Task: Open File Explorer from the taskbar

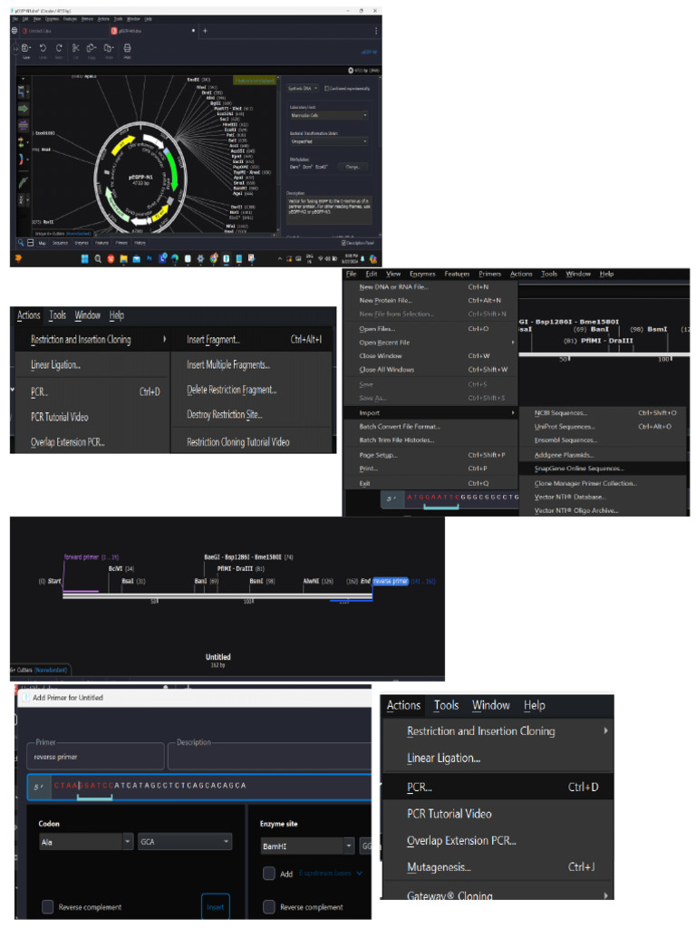Action: point(123,258)
